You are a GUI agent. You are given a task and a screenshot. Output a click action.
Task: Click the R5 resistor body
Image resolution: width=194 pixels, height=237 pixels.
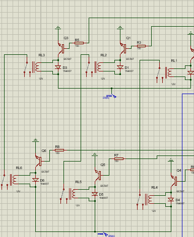[x=79, y=43]
